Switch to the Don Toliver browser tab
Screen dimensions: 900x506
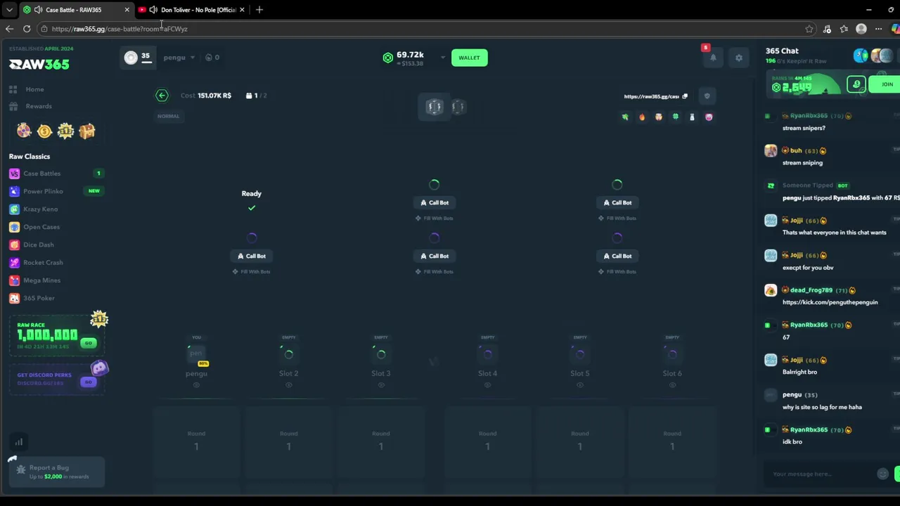pyautogui.click(x=191, y=10)
